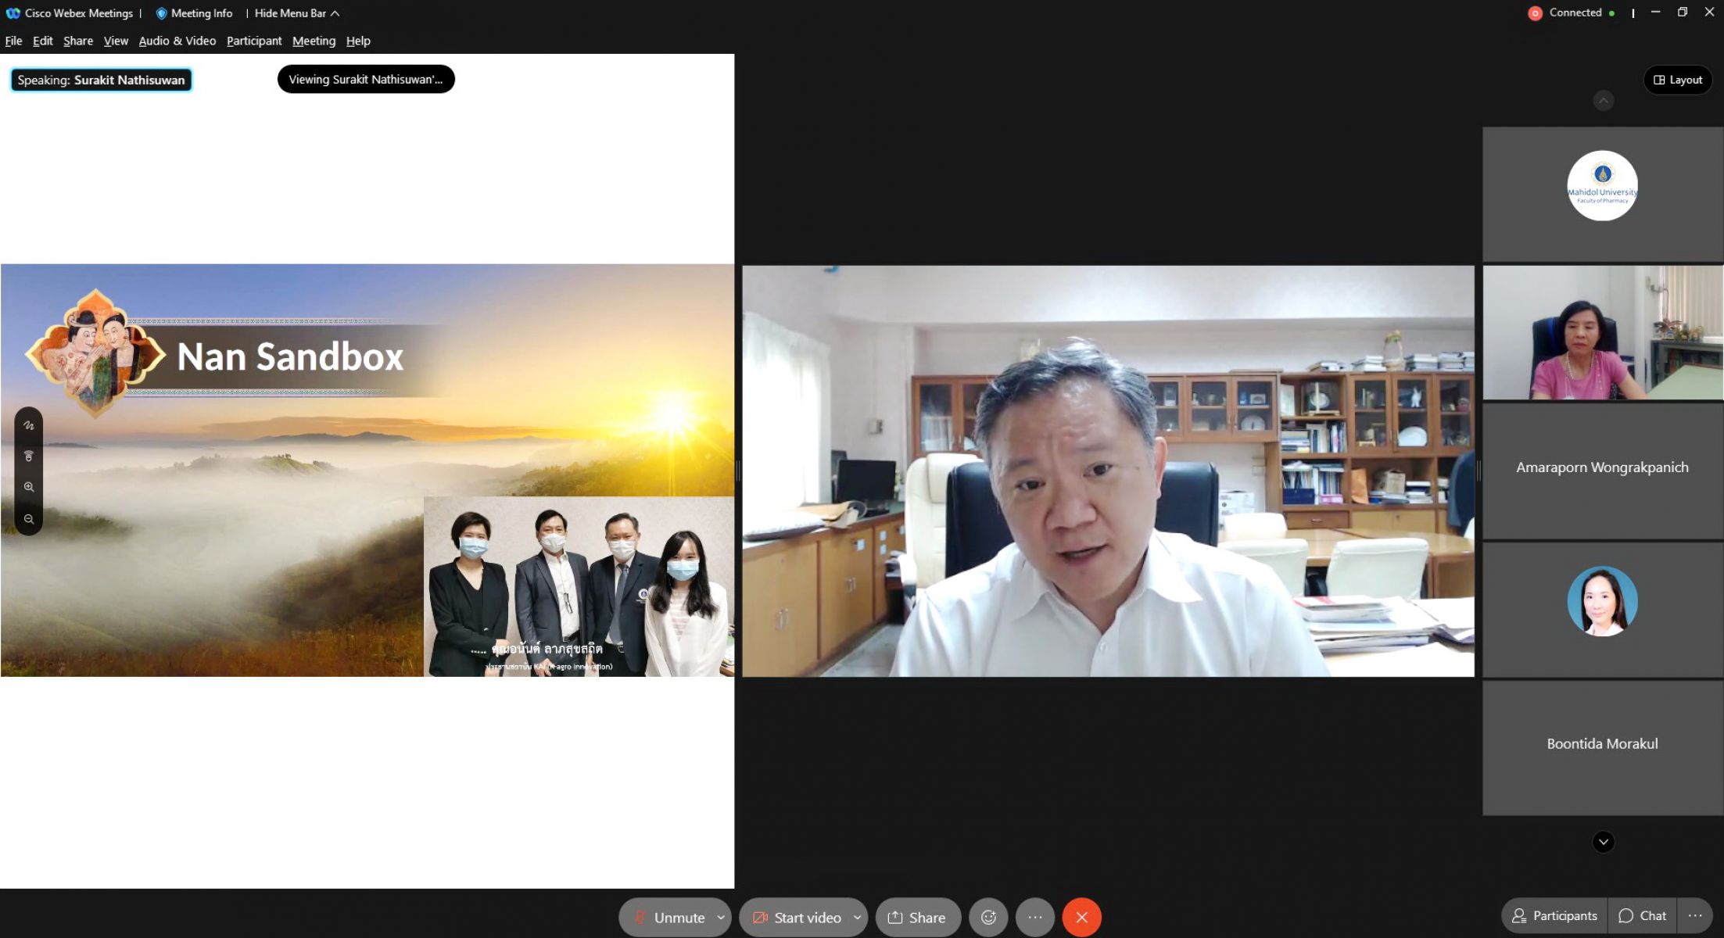Zoom out on shared content

[x=29, y=519]
